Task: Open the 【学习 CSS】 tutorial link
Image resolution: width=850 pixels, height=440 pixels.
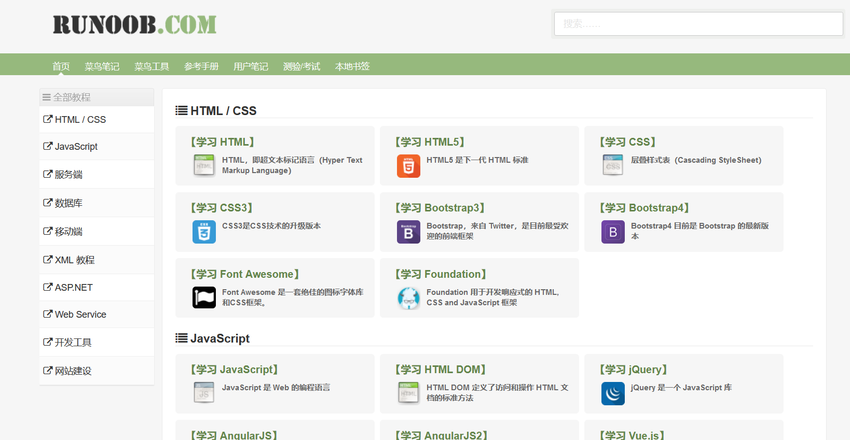Action: click(628, 142)
